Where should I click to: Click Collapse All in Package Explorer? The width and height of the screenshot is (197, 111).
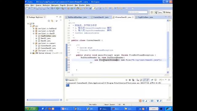tap(49, 21)
